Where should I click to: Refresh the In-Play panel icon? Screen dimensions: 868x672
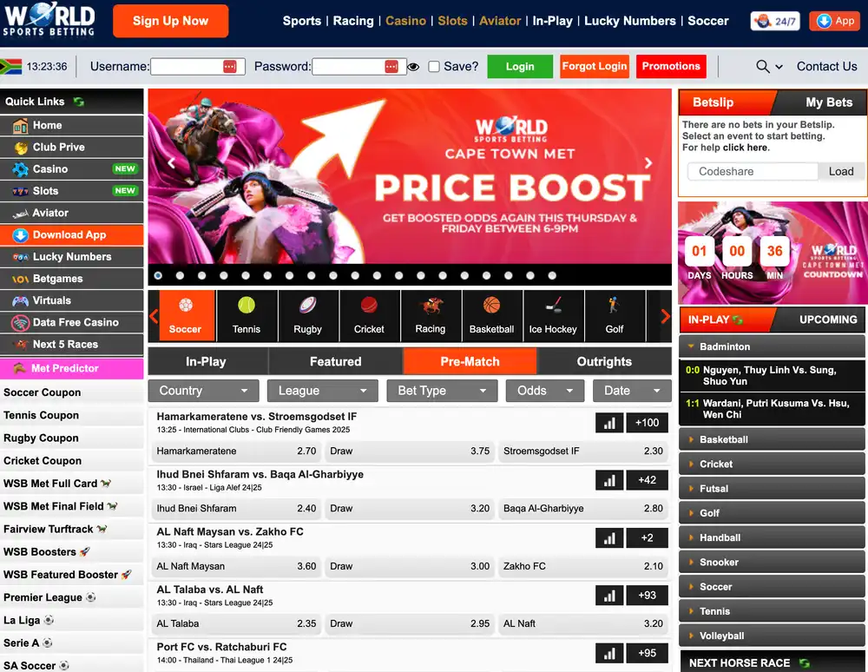pos(737,320)
